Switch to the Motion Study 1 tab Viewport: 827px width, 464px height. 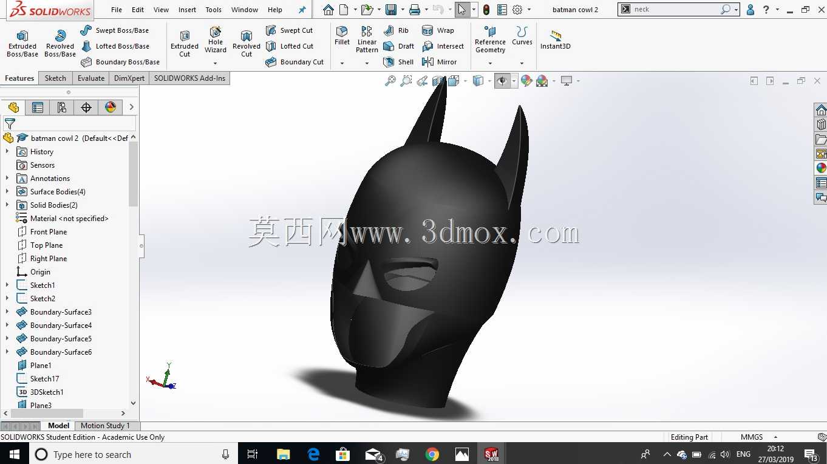tap(105, 426)
